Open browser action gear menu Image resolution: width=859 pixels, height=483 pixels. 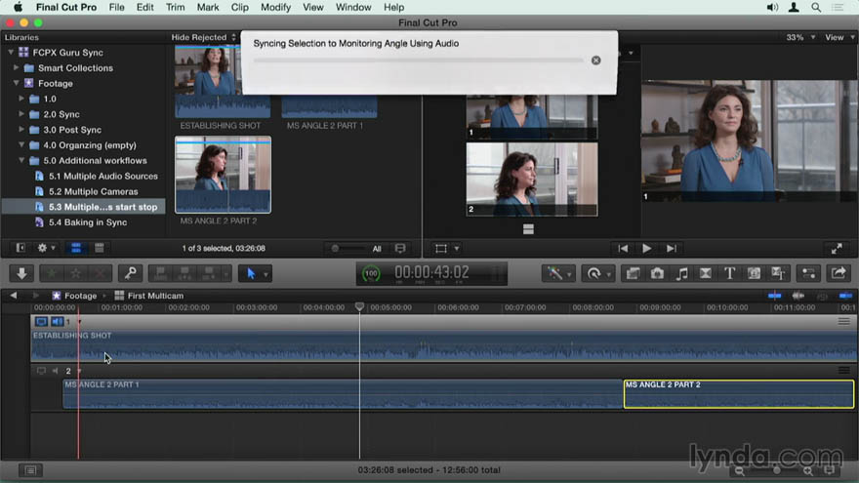(x=45, y=248)
